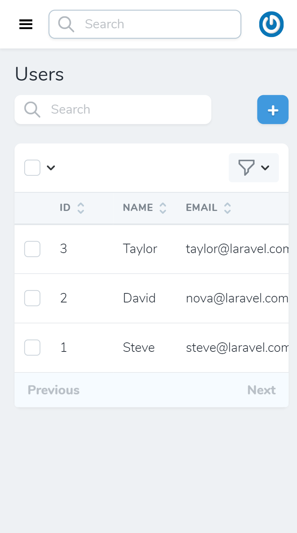This screenshot has width=297, height=533.
Task: Sort the table by NAME column
Action: tap(163, 207)
